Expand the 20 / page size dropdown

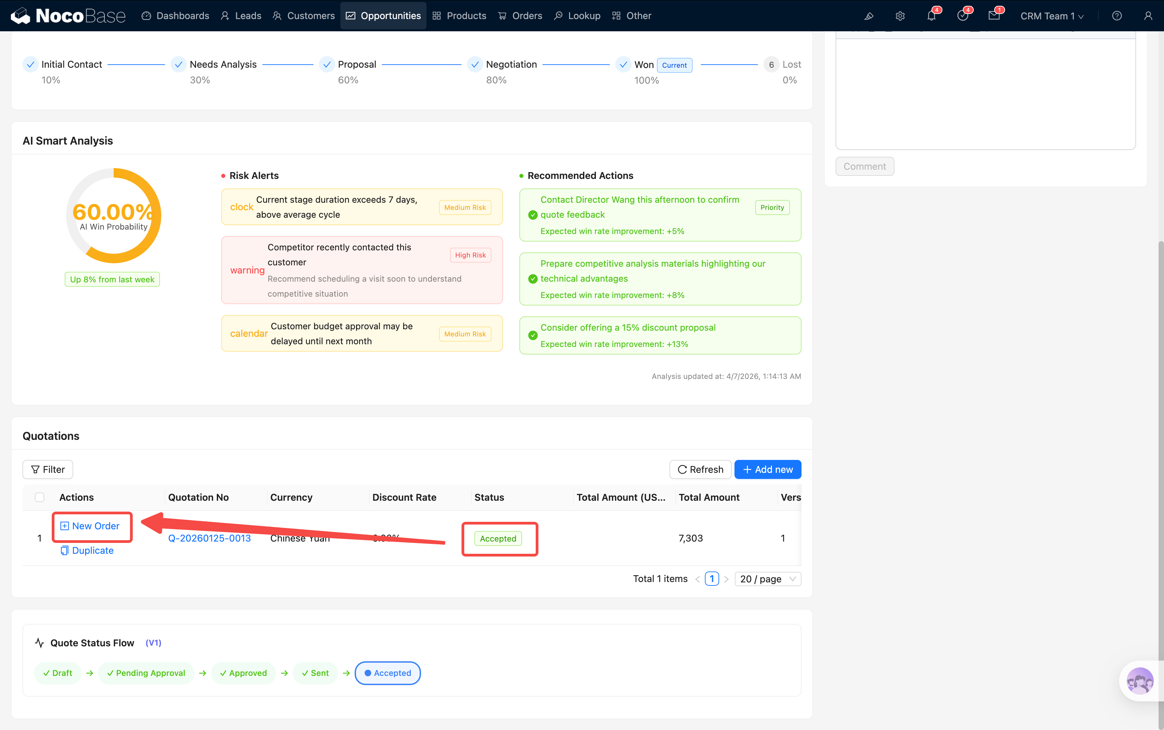pyautogui.click(x=767, y=579)
